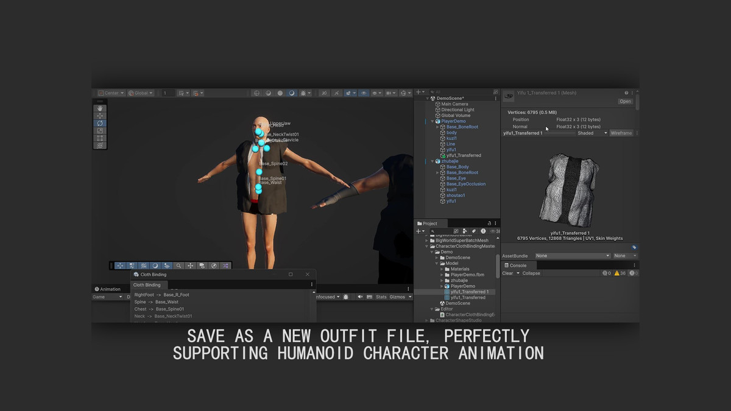This screenshot has height=411, width=731.
Task: Click the Scene view audio icon
Action: point(324,93)
